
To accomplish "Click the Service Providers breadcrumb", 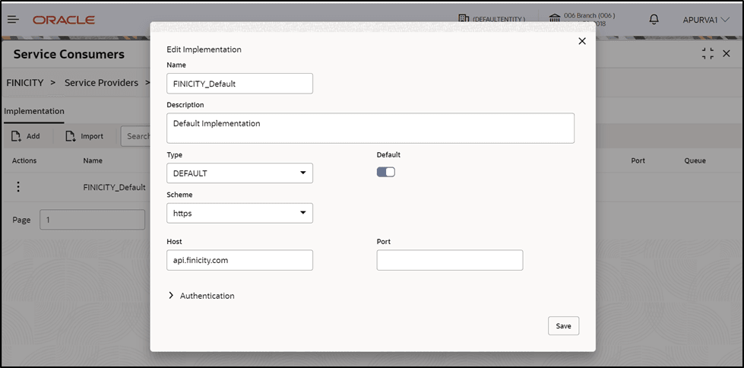I will pos(101,82).
